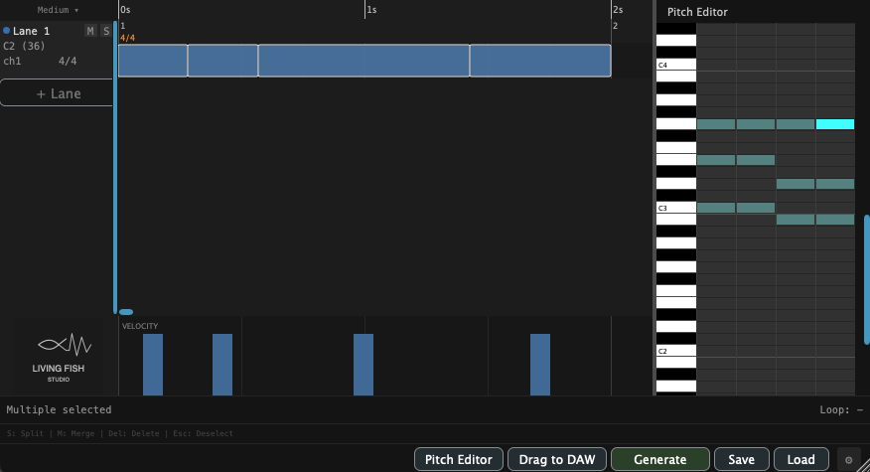Image resolution: width=870 pixels, height=472 pixels.
Task: Click the fourth velocity bar
Action: coord(540,365)
